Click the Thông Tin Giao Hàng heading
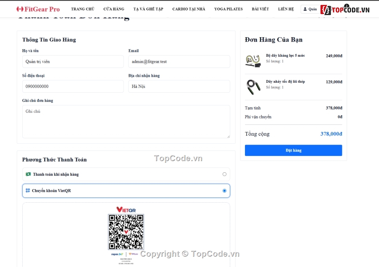This screenshot has height=267, width=379. pyautogui.click(x=49, y=40)
